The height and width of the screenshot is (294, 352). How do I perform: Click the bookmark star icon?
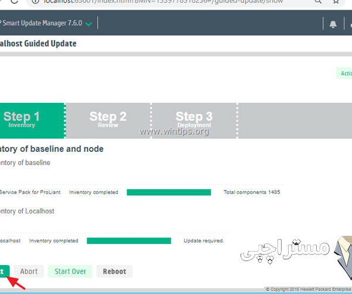pos(336,1)
